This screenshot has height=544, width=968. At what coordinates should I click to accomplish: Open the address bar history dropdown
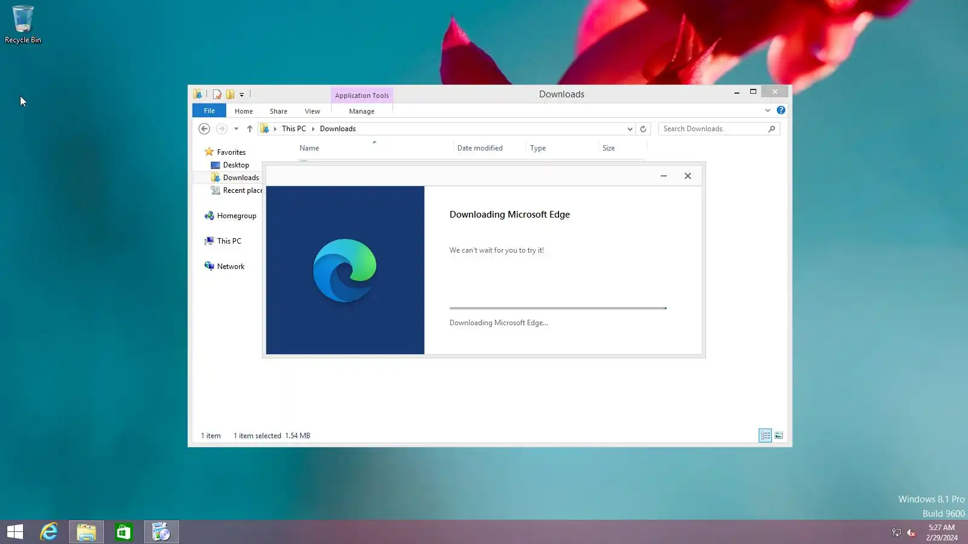click(x=630, y=129)
